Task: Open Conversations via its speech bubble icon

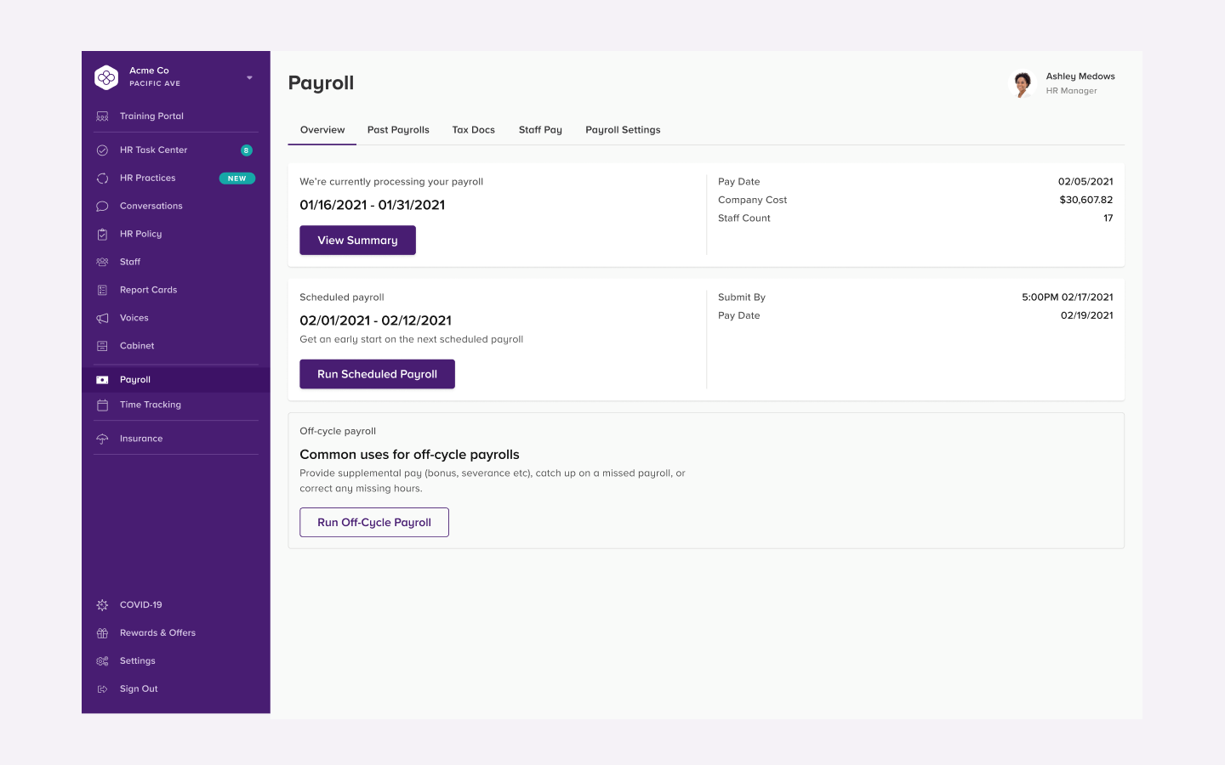Action: tap(102, 207)
